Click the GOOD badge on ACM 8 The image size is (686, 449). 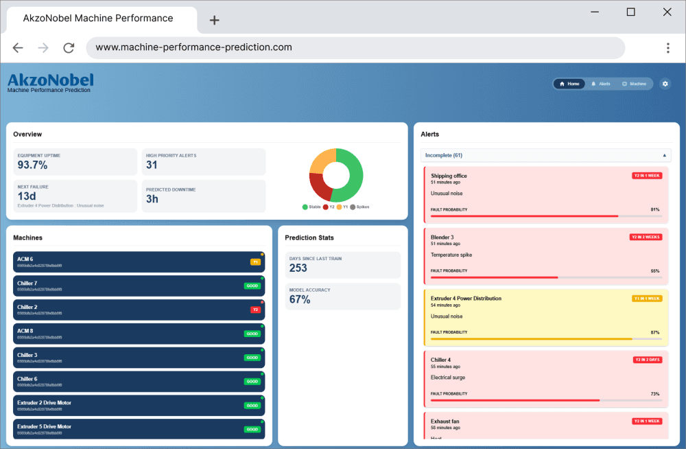click(252, 334)
